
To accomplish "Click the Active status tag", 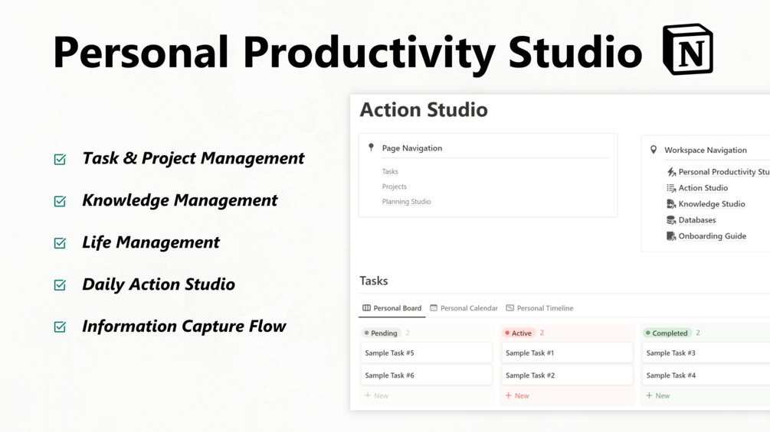I will pyautogui.click(x=519, y=333).
